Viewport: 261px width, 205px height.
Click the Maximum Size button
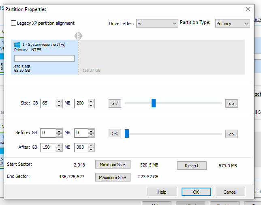point(113,177)
